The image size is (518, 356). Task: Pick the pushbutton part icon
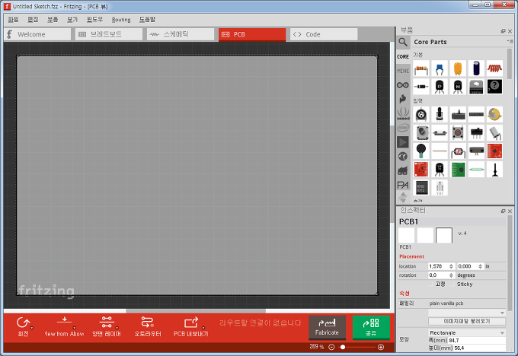458,132
